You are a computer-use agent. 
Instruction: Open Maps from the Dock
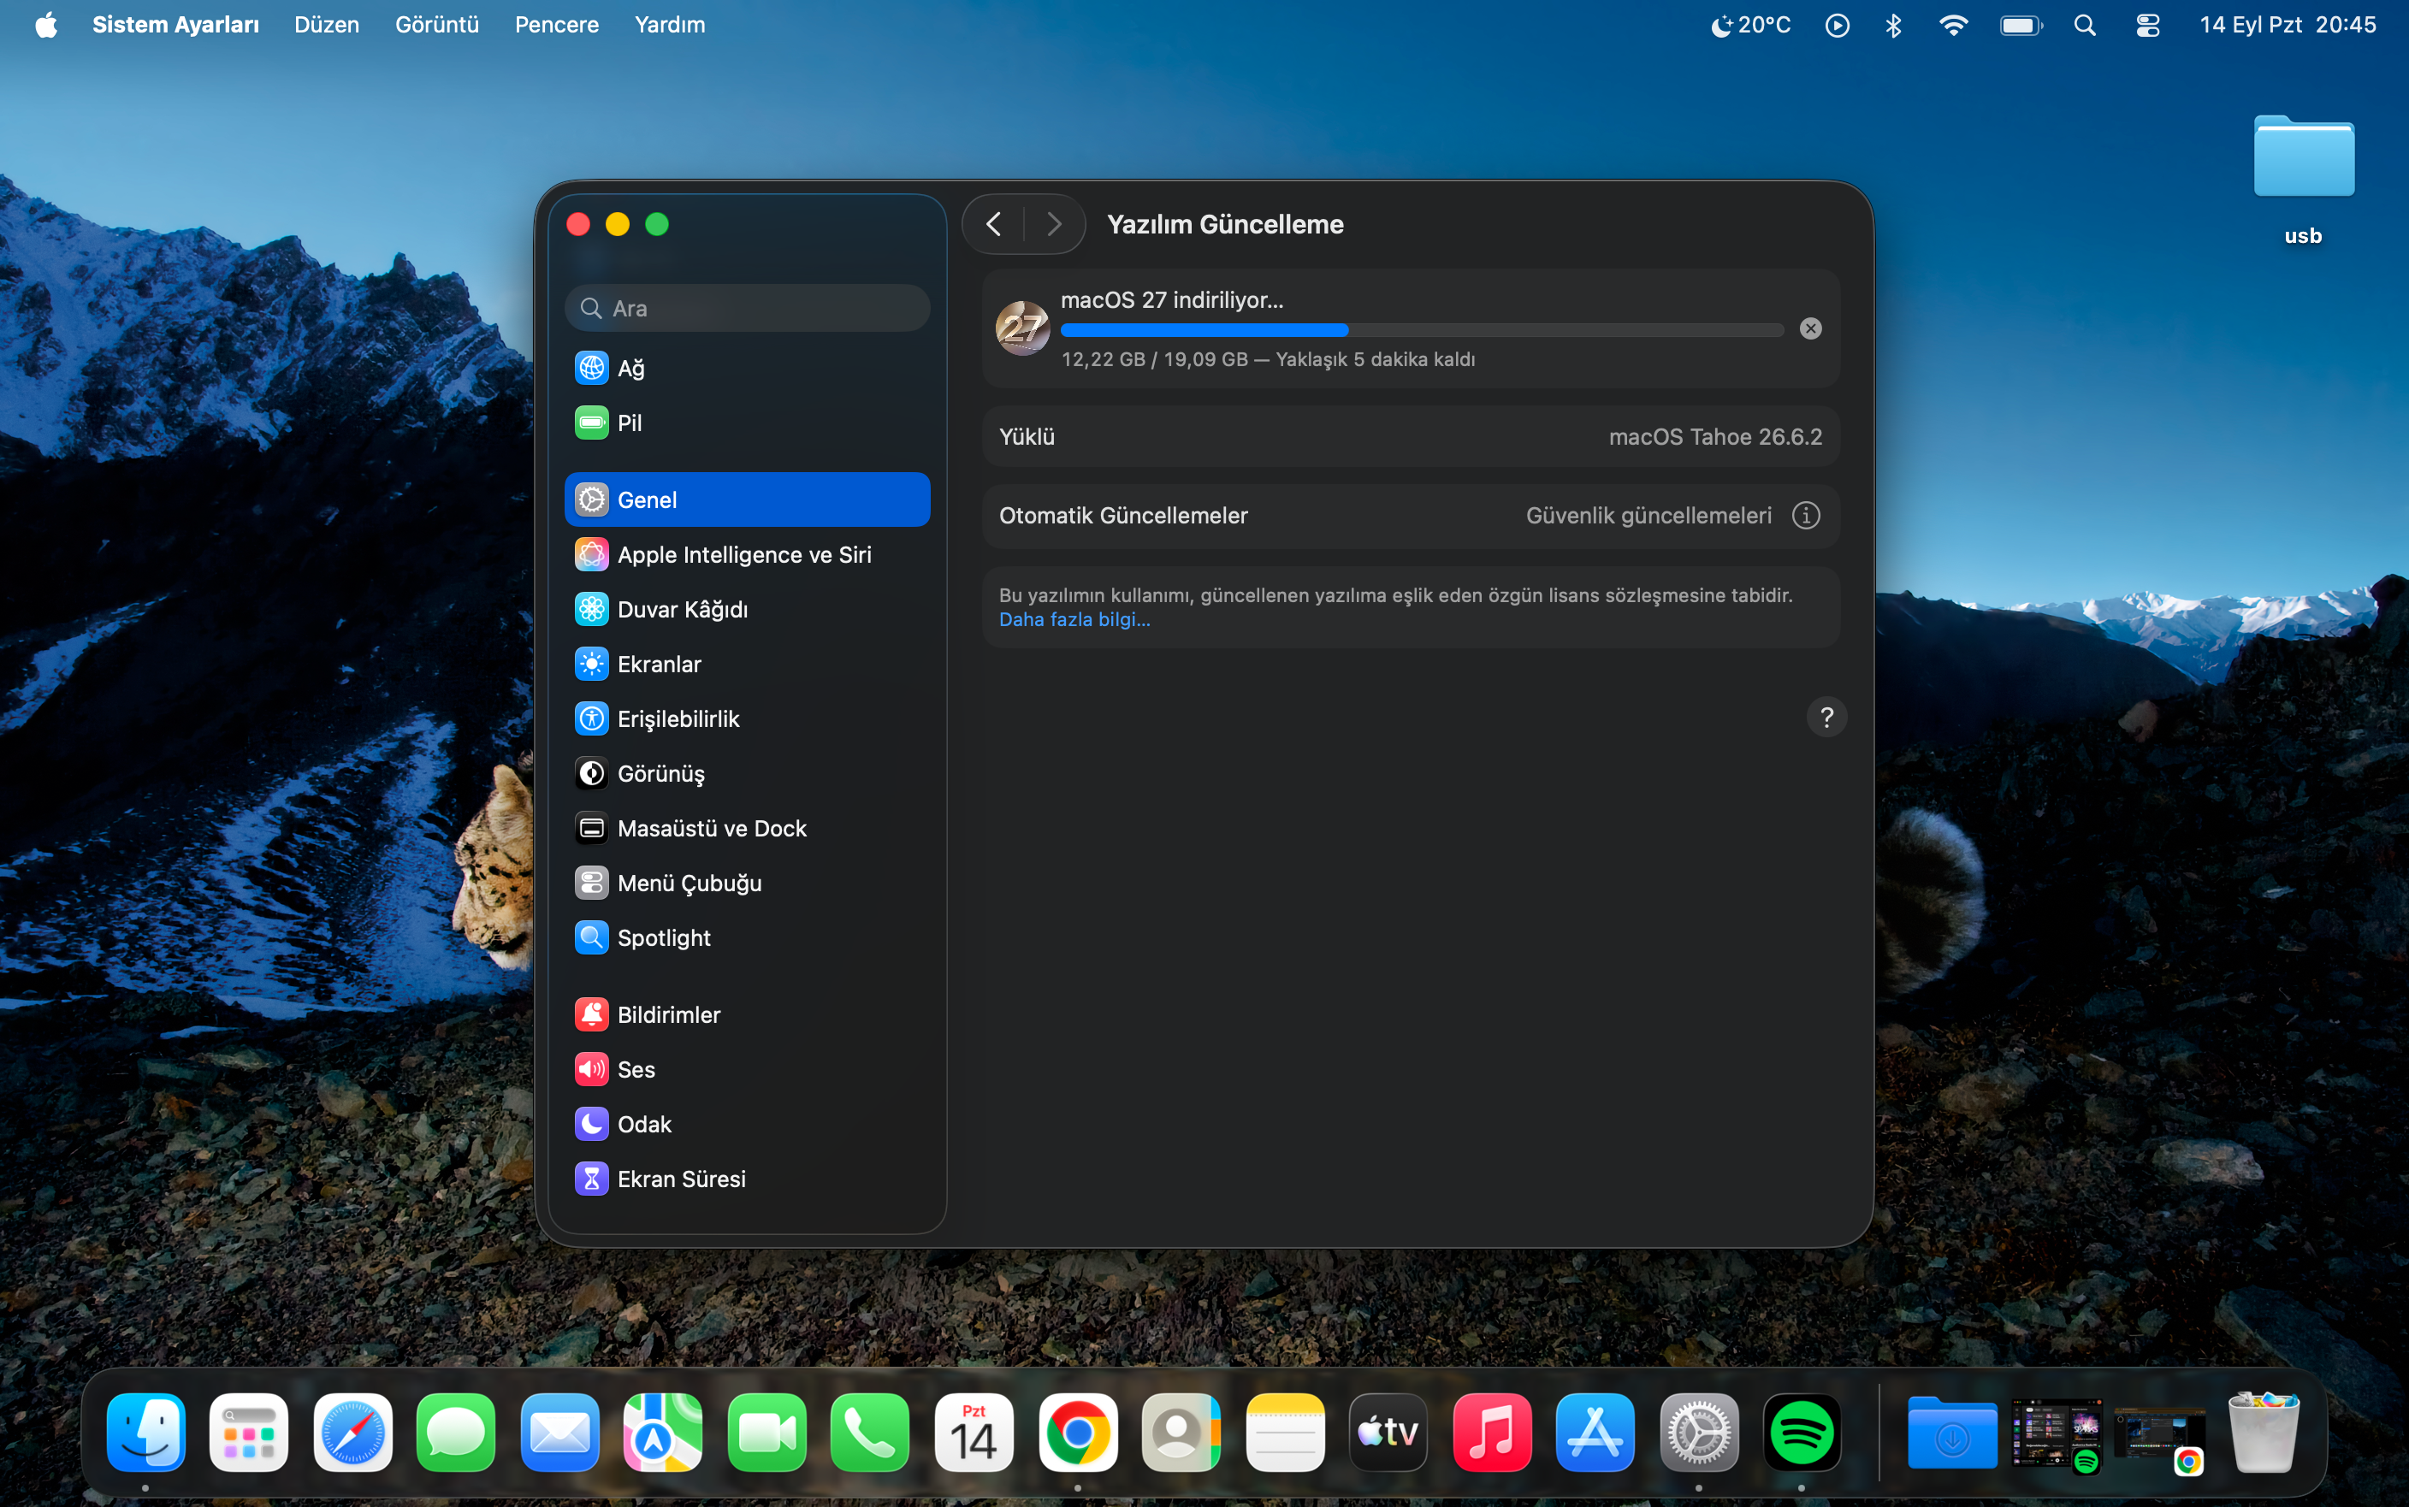pyautogui.click(x=664, y=1433)
